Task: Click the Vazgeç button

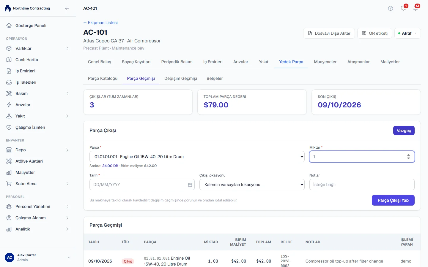Action: click(404, 131)
